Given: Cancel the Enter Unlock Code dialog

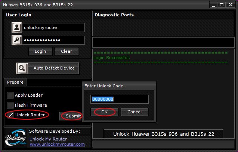Looking at the screenshot, I should pos(135,112).
